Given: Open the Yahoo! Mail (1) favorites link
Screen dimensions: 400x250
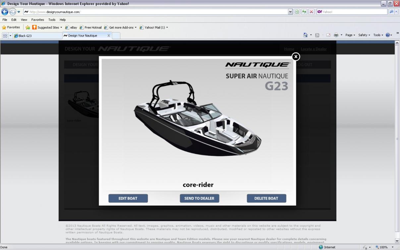Looking at the screenshot, I should pos(153,28).
